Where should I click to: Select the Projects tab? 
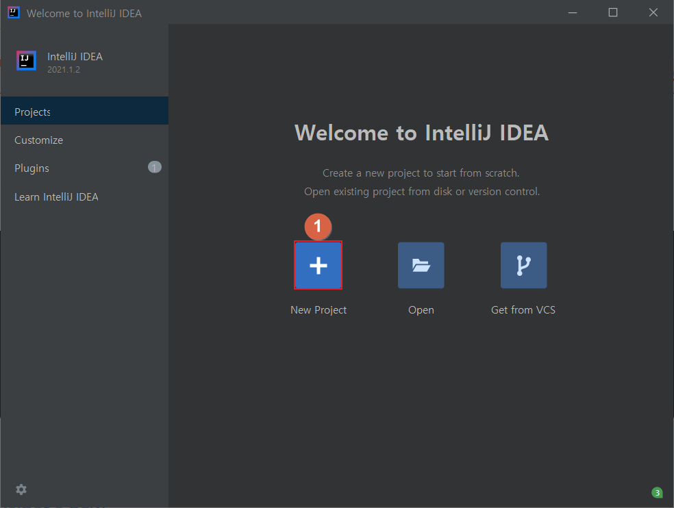pos(85,111)
